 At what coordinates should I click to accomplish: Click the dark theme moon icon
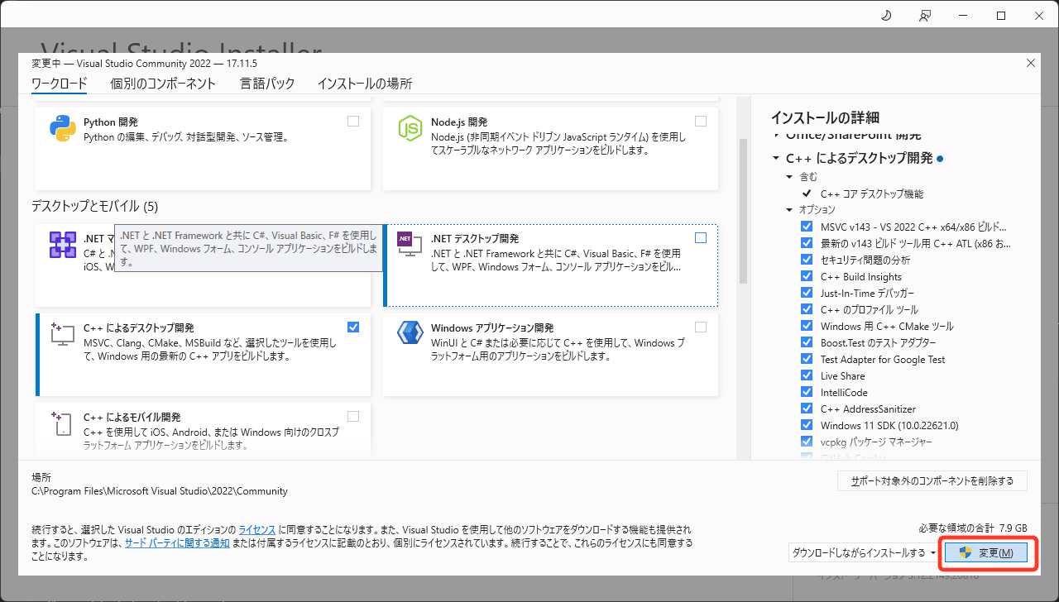coord(885,15)
